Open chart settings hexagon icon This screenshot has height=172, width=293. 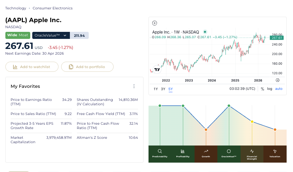coord(277,80)
